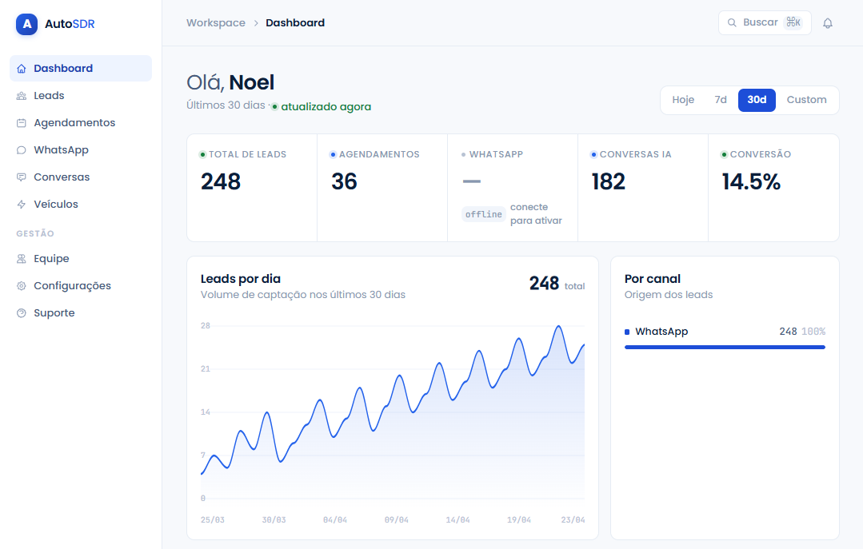Click the offline WhatsApp status badge
Image resolution: width=863 pixels, height=549 pixels.
[484, 214]
